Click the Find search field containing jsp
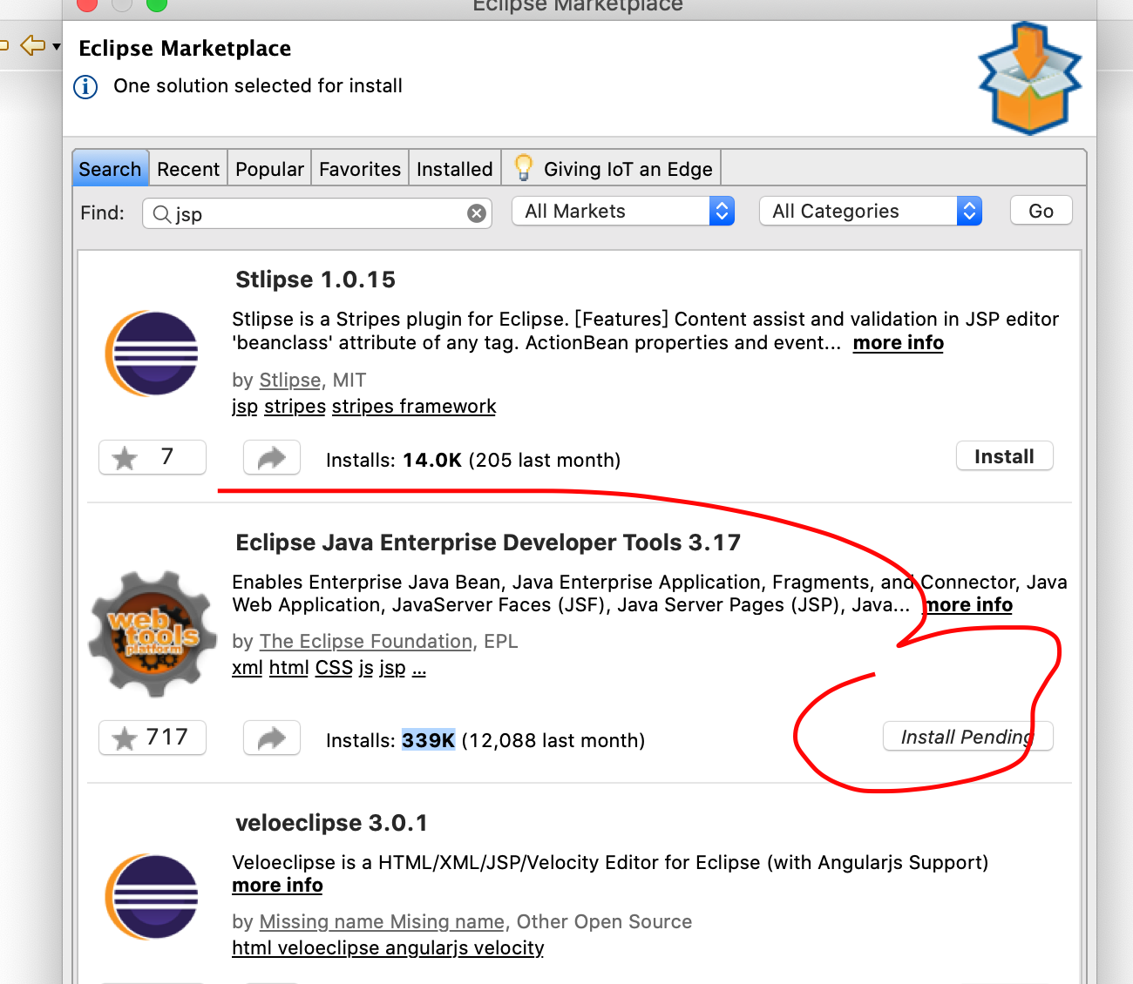The image size is (1133, 984). pos(317,213)
